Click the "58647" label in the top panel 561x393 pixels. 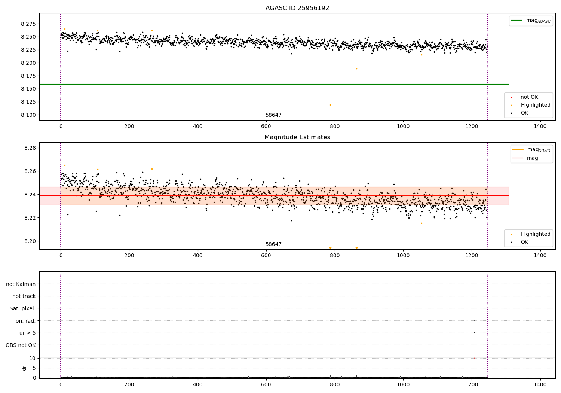tap(273, 115)
